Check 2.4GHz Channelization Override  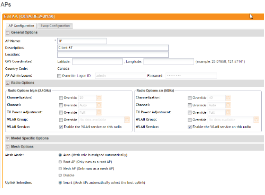[x=61, y=98]
